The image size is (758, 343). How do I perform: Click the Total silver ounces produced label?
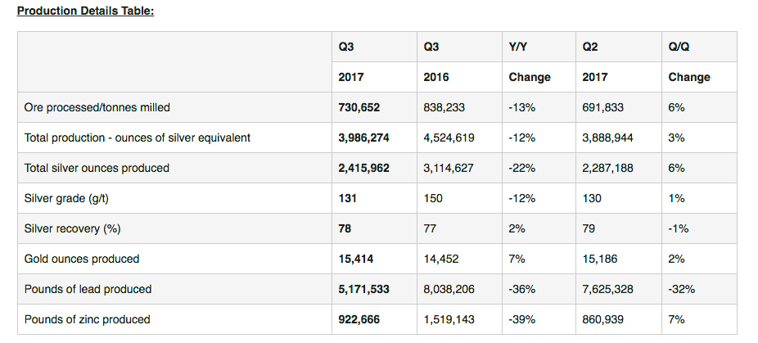pos(97,168)
